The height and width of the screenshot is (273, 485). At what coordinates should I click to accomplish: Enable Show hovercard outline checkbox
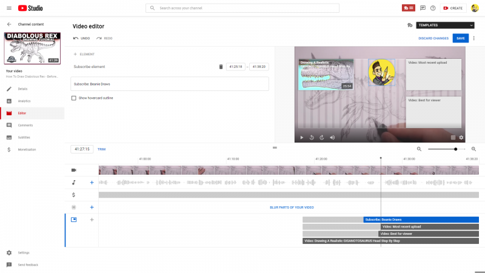click(x=74, y=98)
